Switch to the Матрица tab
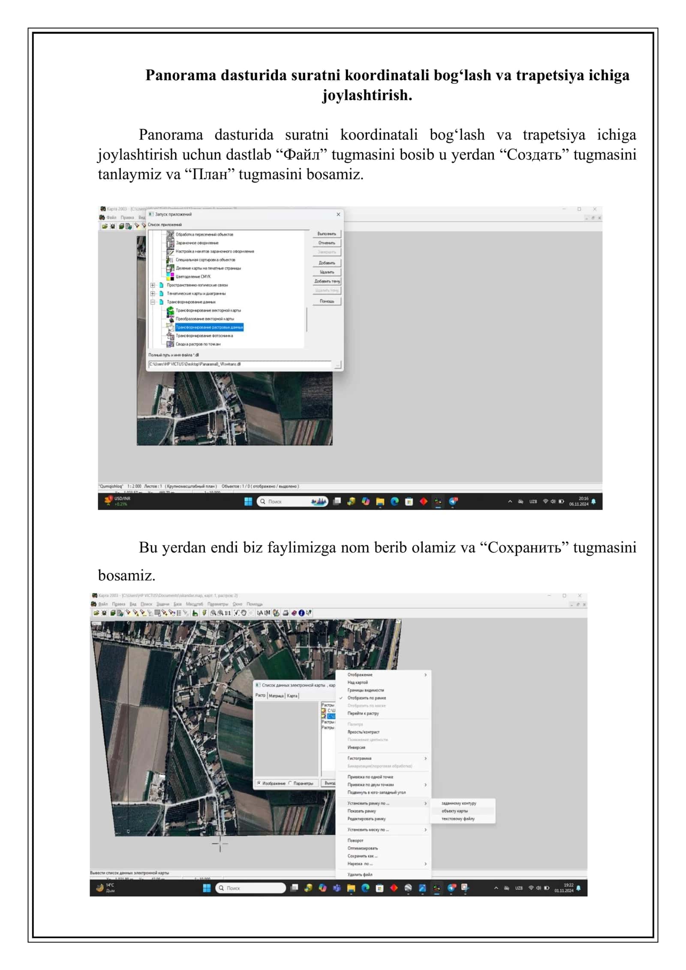686x970 pixels. pos(276,696)
